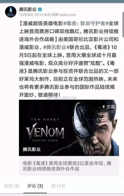Tap the lightning 文章 article icon
Screen dimensions: 124x196
click(109, 107)
